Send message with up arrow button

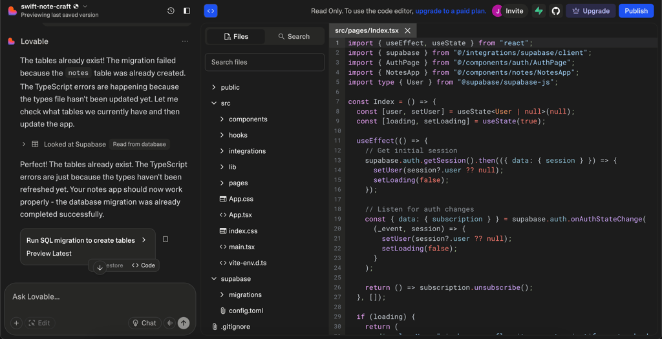point(183,323)
